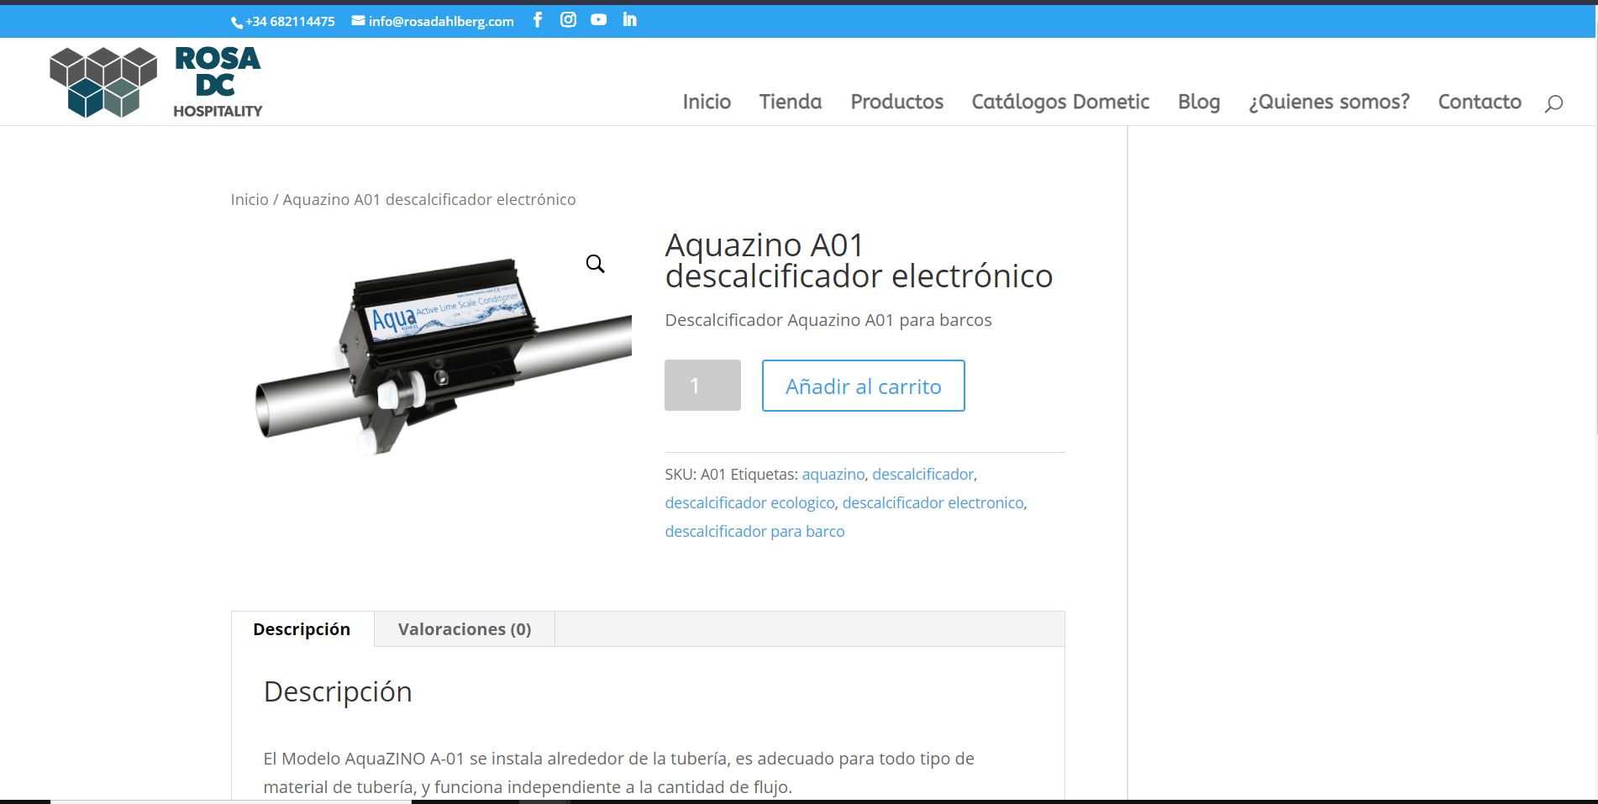Open the Instagram social icon
The width and height of the screenshot is (1598, 804).
click(x=569, y=20)
